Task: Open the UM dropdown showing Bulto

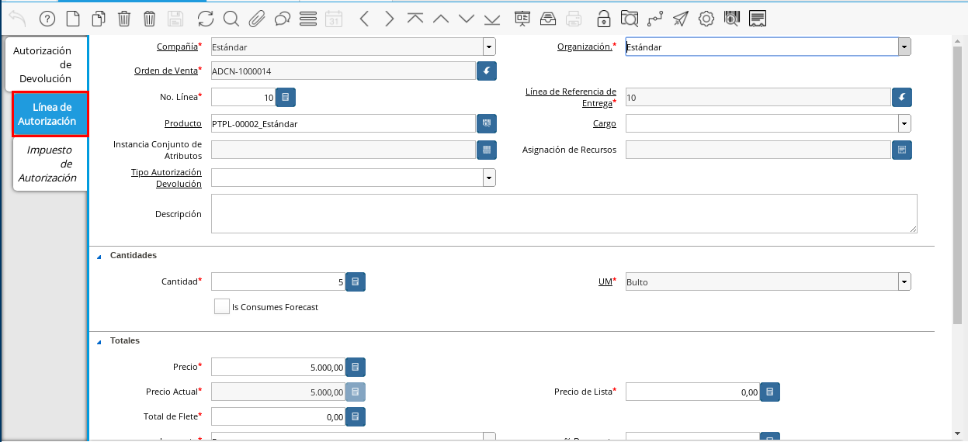Action: point(904,282)
